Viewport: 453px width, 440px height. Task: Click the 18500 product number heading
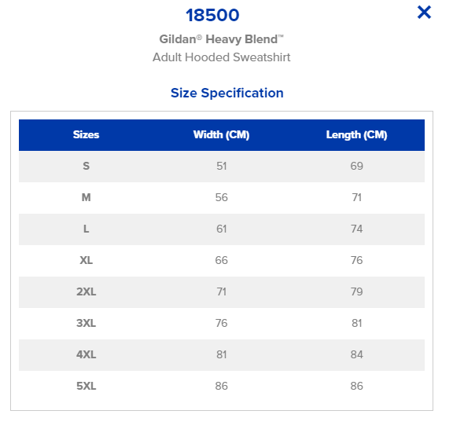212,15
